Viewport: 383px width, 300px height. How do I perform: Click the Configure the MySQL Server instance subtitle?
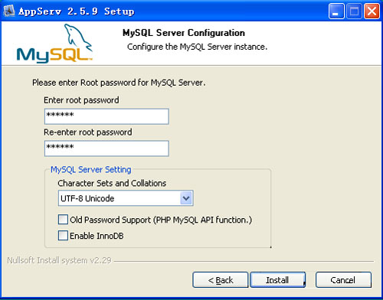coord(197,47)
